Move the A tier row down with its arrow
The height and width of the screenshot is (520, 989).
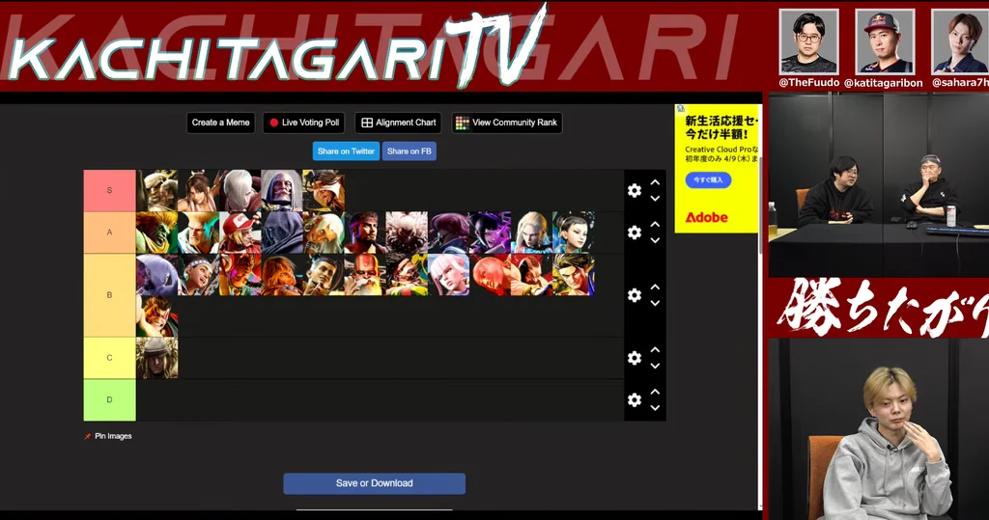656,241
